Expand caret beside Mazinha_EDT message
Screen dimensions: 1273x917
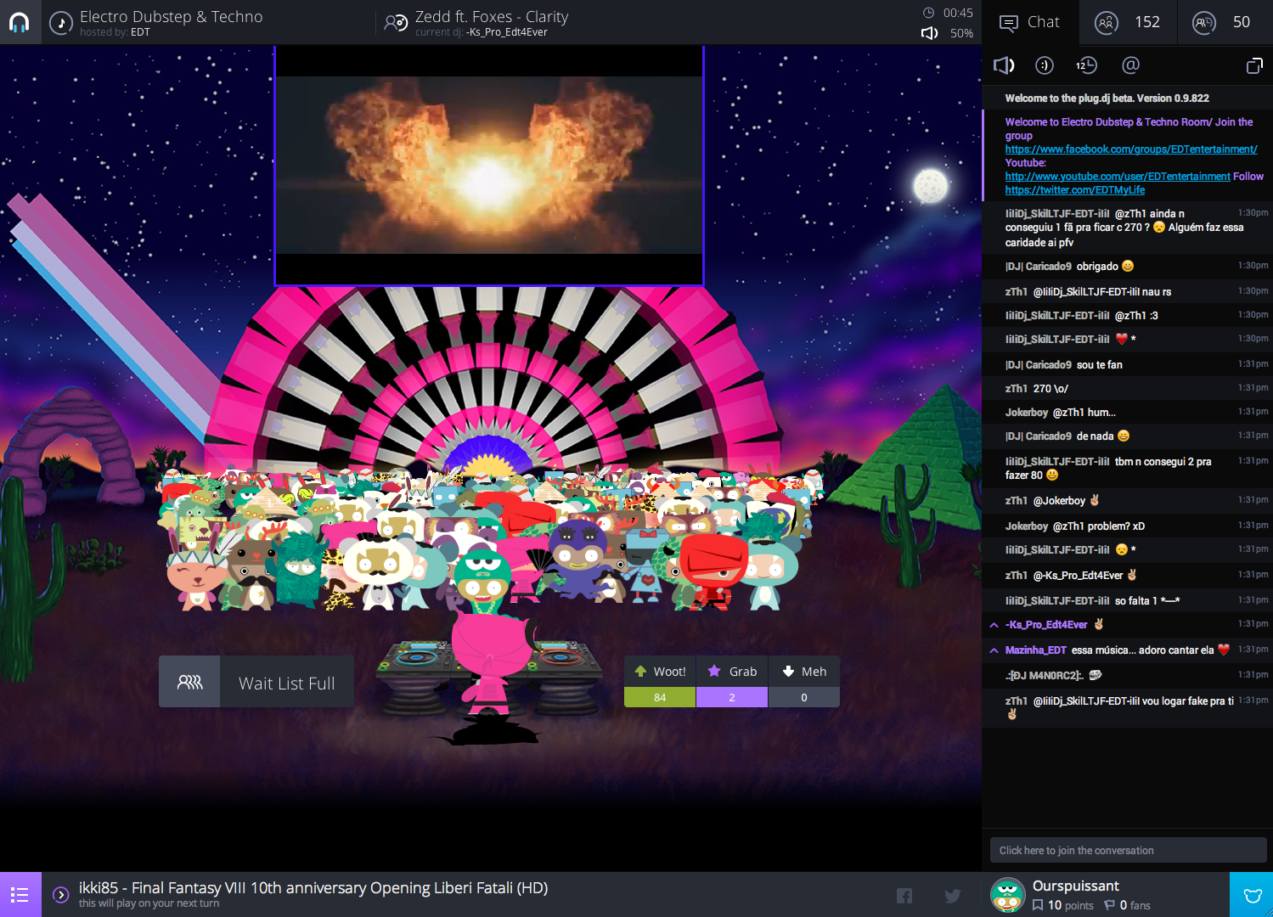pyautogui.click(x=994, y=650)
